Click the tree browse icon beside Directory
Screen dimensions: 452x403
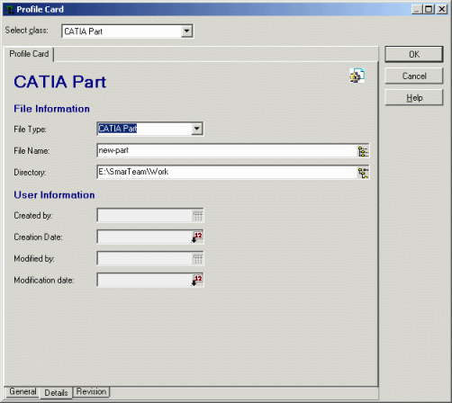363,173
